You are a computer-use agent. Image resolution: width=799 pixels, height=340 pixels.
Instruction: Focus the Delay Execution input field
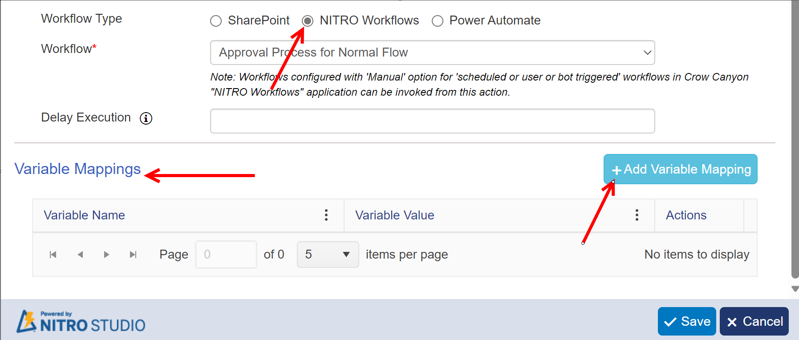coord(432,121)
